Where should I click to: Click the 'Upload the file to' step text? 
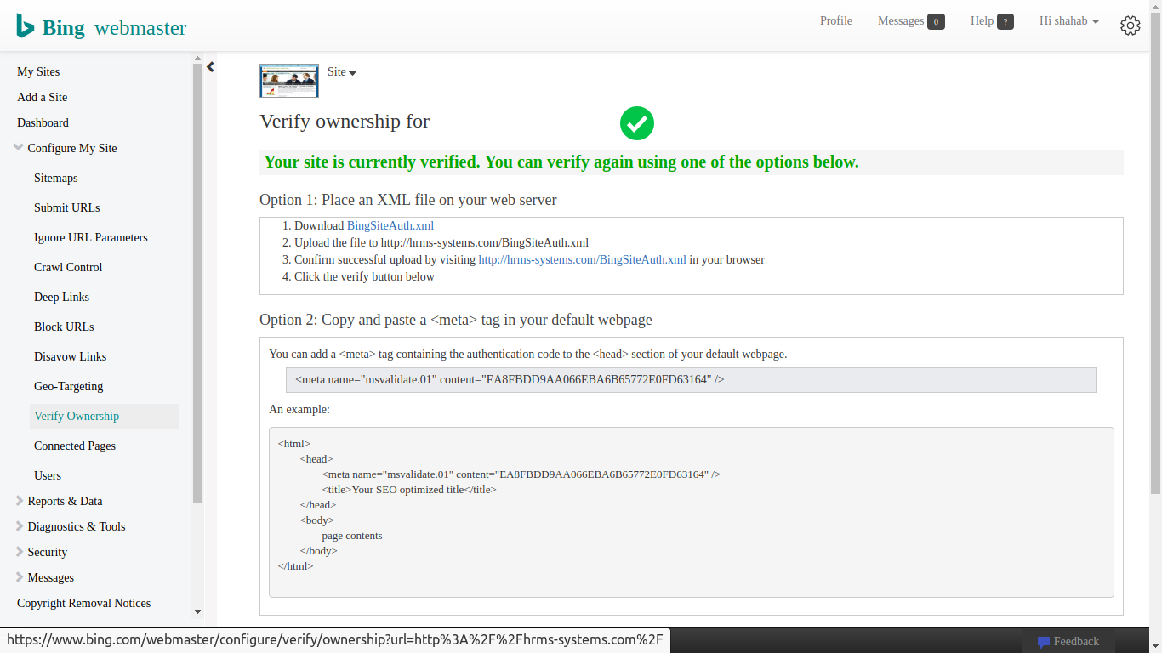coord(441,242)
